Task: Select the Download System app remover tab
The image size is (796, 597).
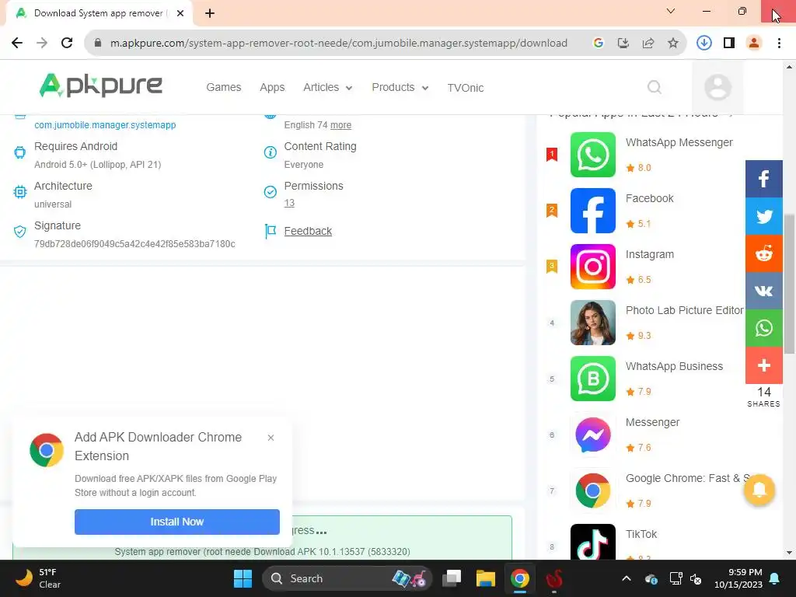Action: click(x=99, y=13)
